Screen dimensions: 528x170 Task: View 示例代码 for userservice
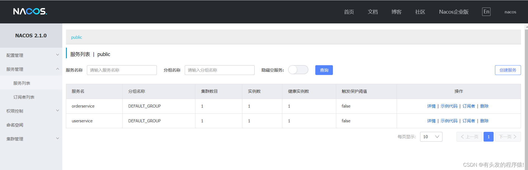[449, 121]
